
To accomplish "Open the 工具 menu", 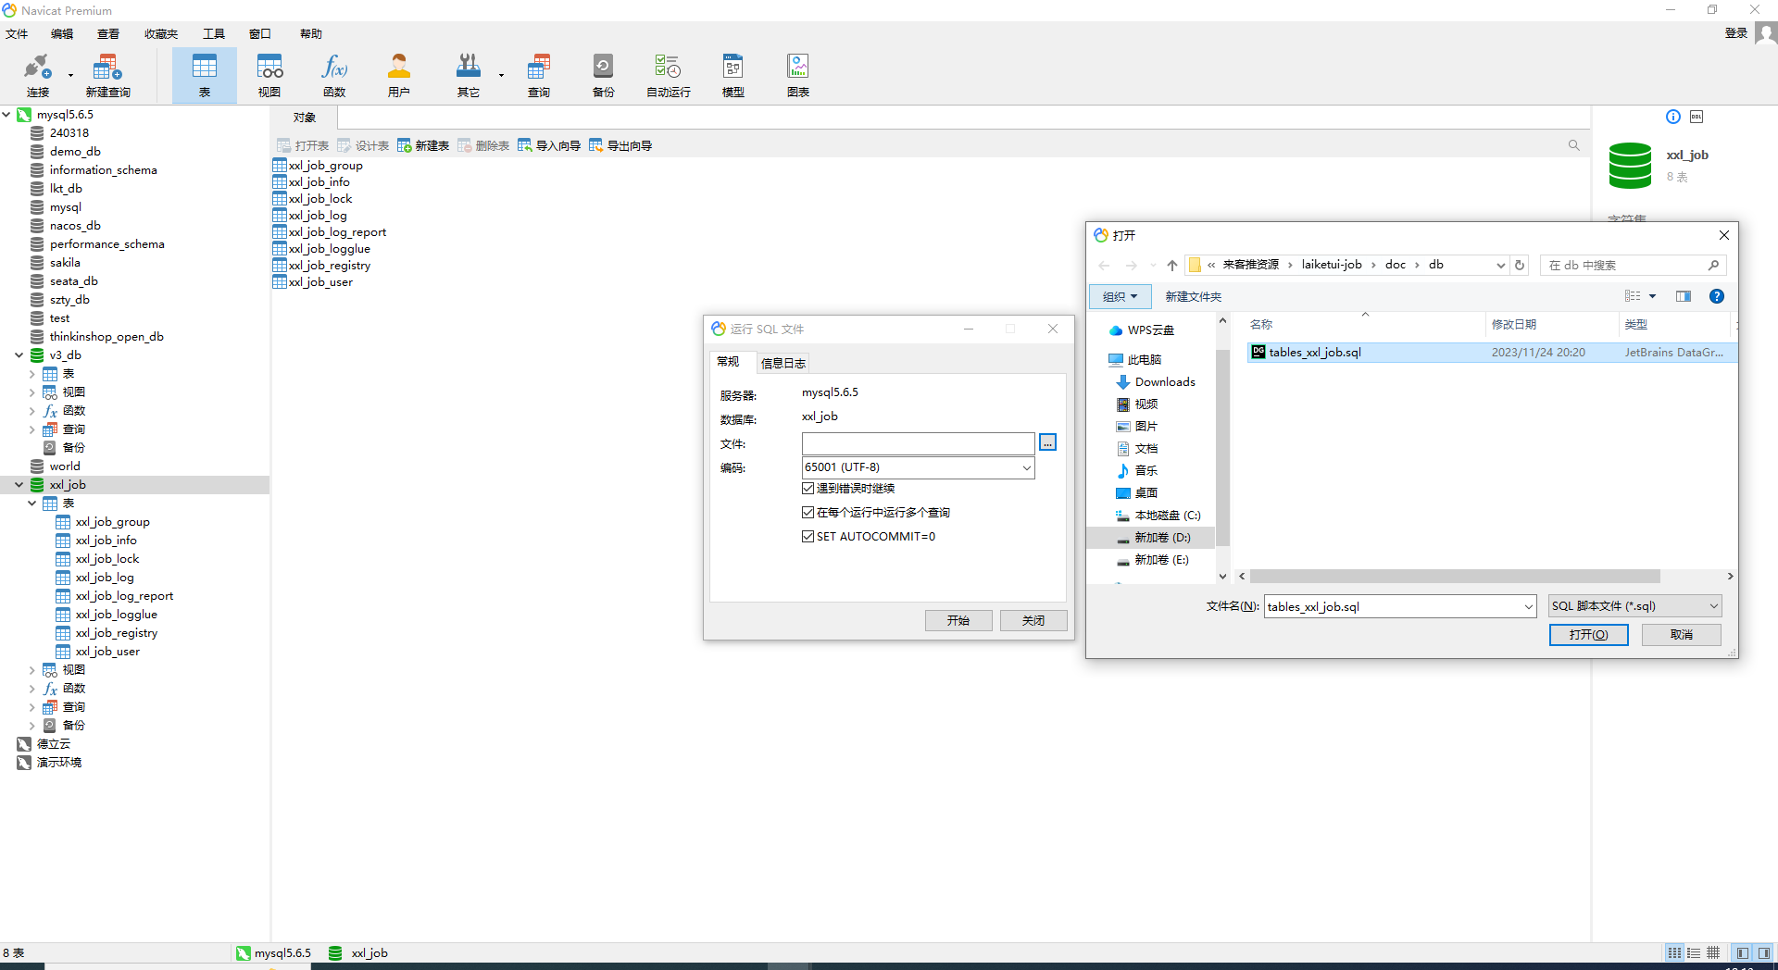I will tap(214, 33).
